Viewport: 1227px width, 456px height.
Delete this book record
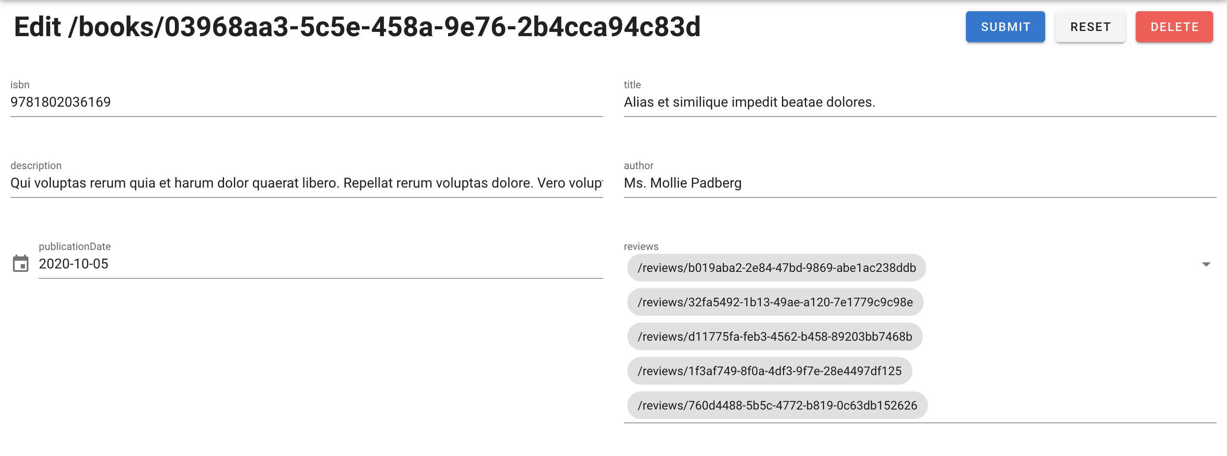tap(1174, 27)
